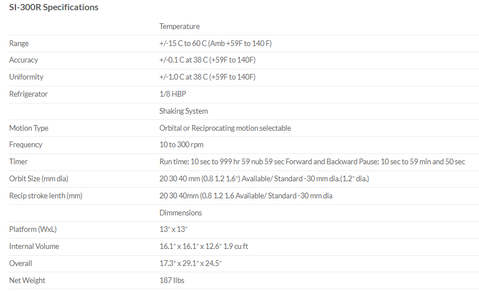Click the Platform (WxL) label
Screen dimensions: 479x291
tap(33, 230)
